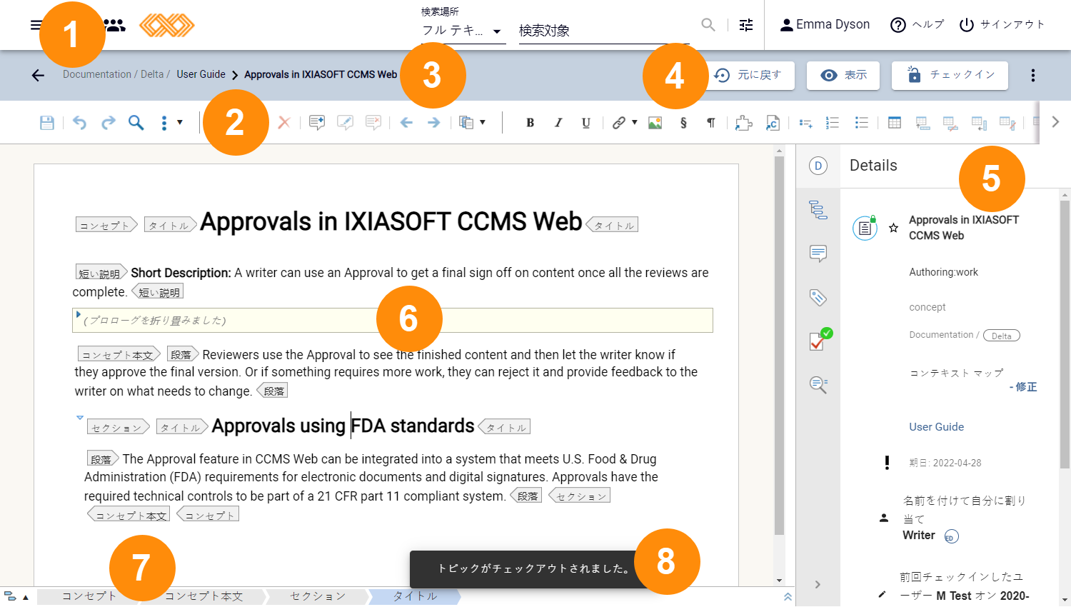This screenshot has width=1071, height=607.
Task: Click the チェックイン check-in button
Action: pos(950,75)
